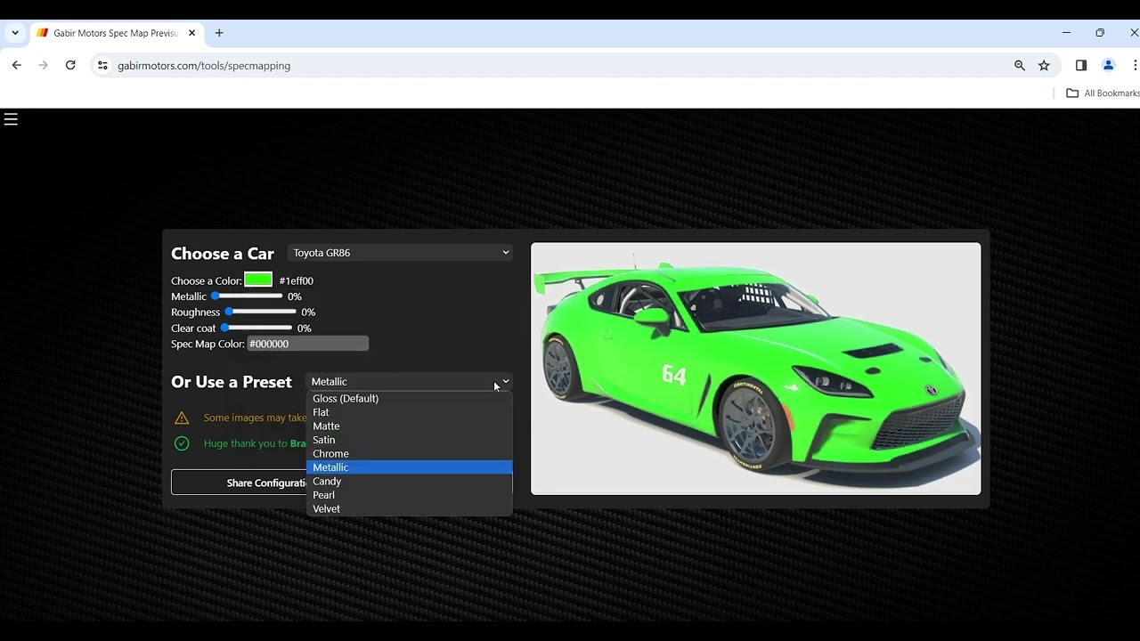Collapse the Metallic preset dropdown
1140x641 pixels.
pos(409,382)
